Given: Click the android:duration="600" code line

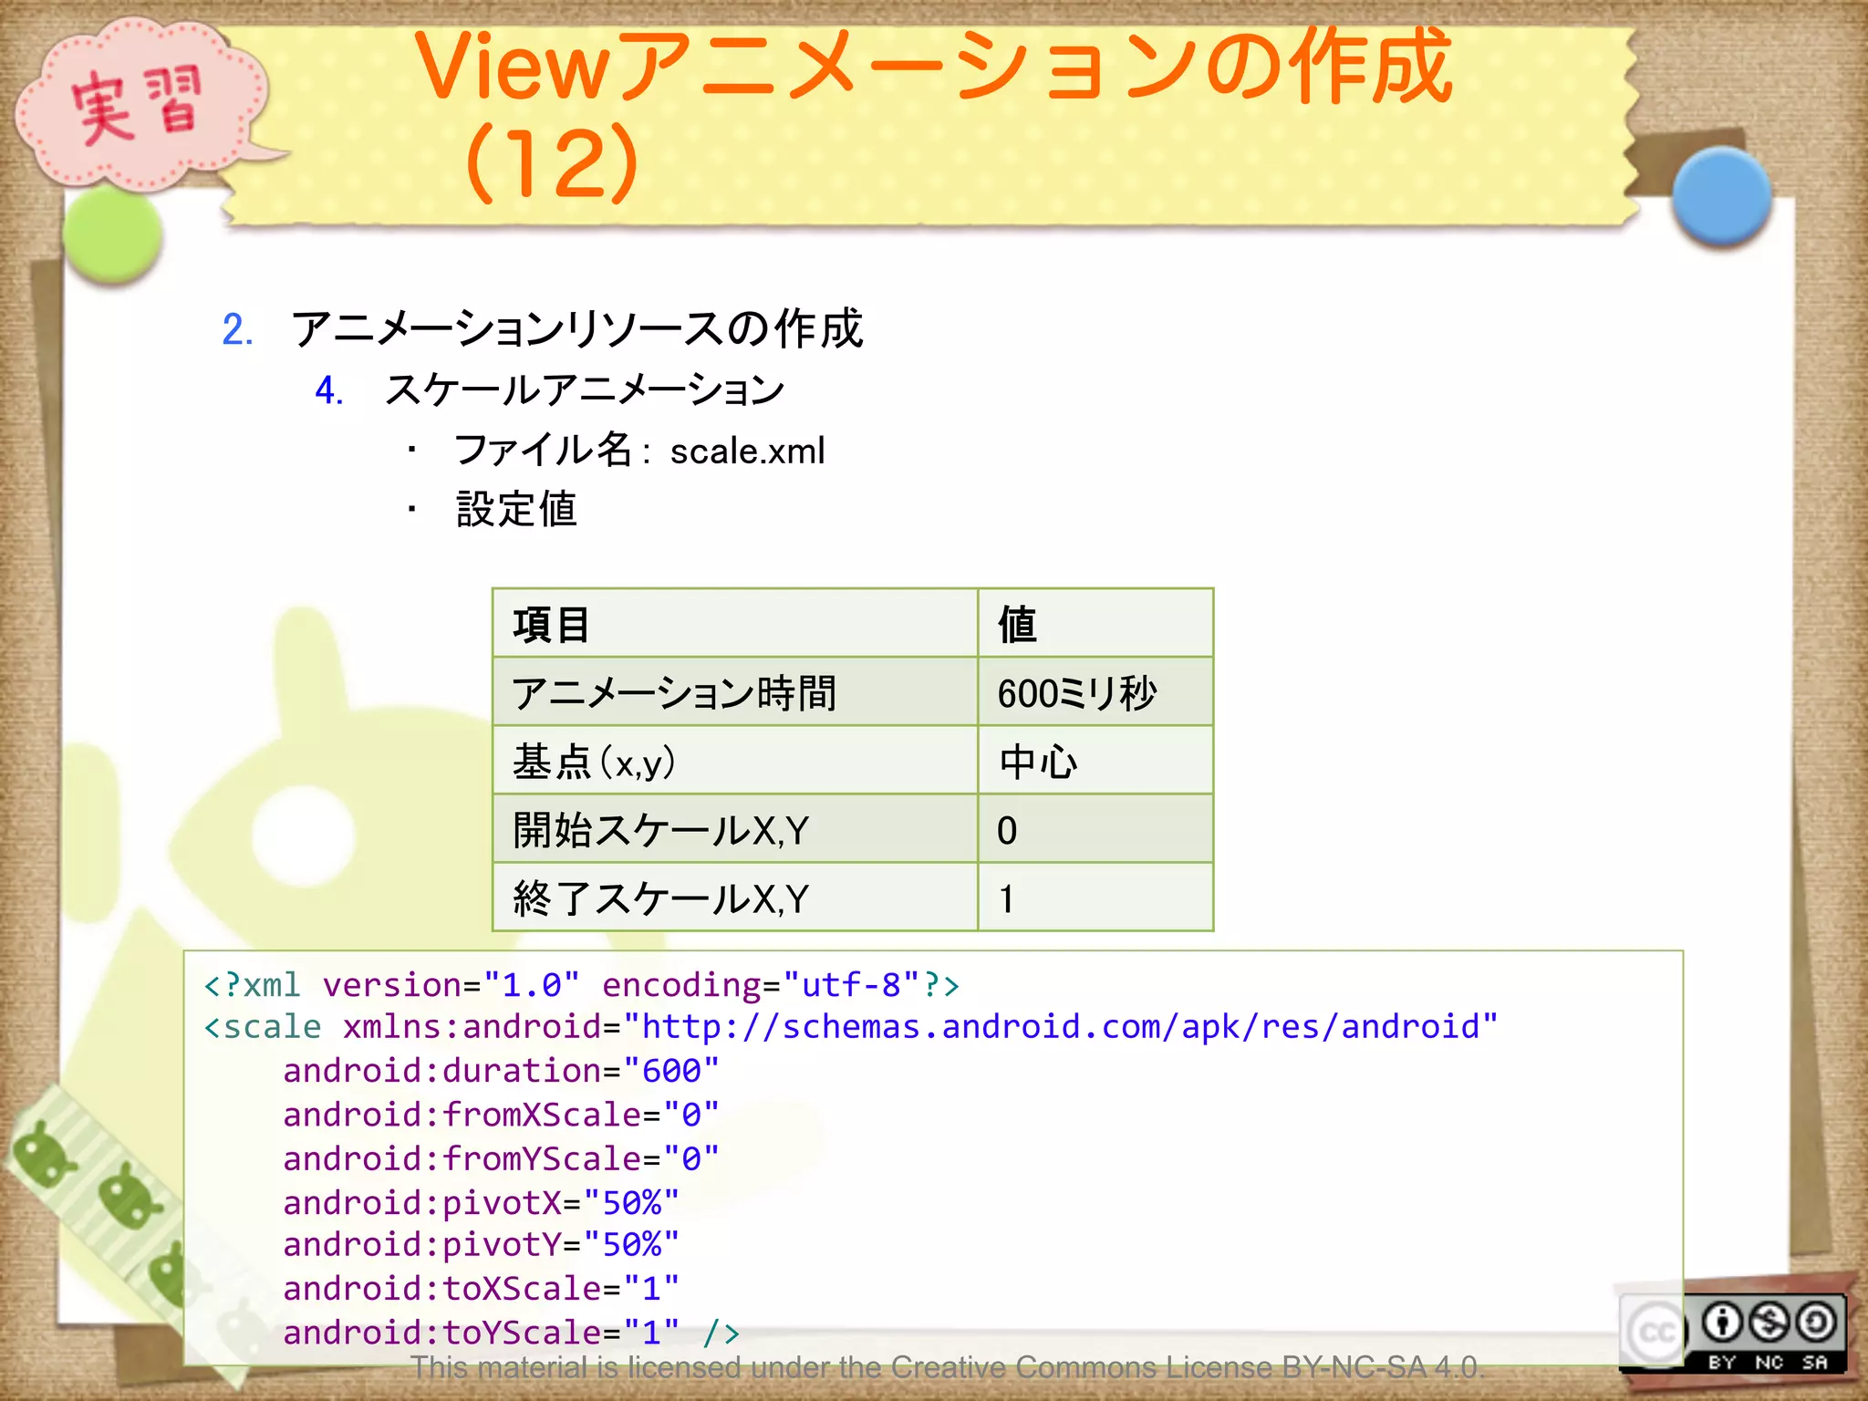Looking at the screenshot, I should click(501, 1071).
